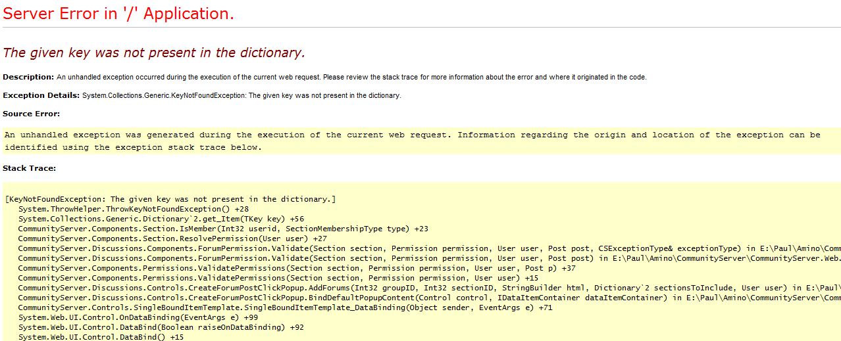Click the 'Server Error in '/' Application.' heading
The width and height of the screenshot is (841, 341).
118,14
